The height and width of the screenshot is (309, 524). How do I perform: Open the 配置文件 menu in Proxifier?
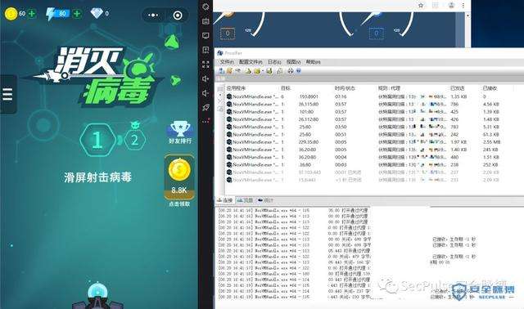(251, 62)
